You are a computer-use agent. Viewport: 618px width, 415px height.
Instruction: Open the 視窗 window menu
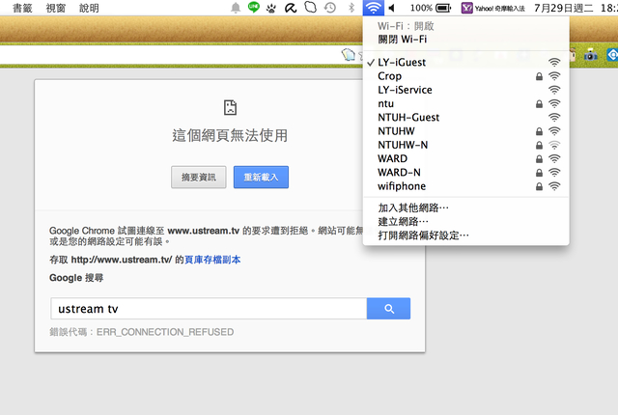[x=56, y=8]
